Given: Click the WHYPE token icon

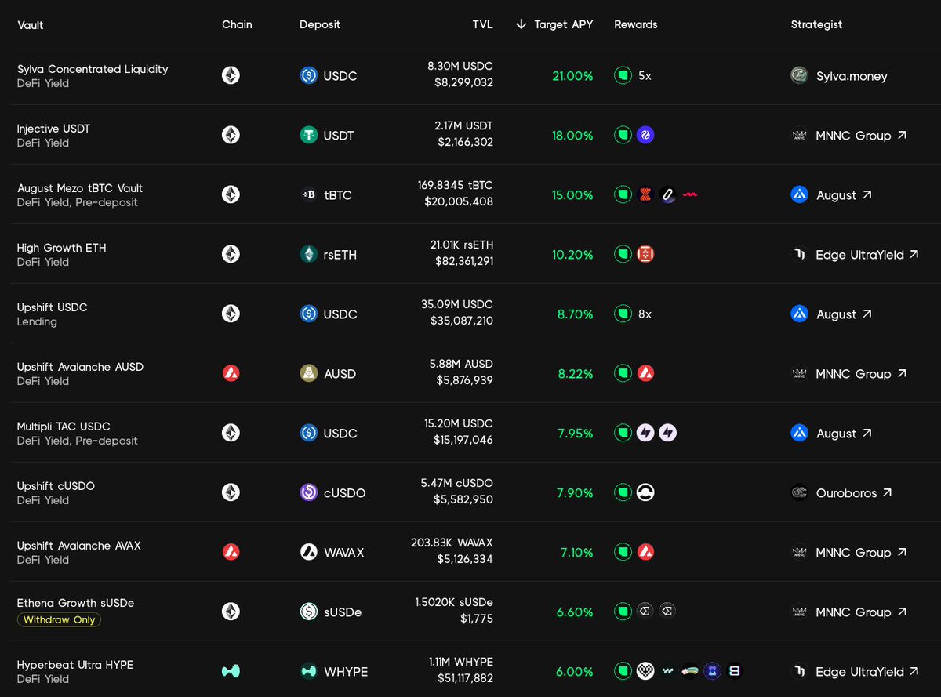Looking at the screenshot, I should click(309, 671).
